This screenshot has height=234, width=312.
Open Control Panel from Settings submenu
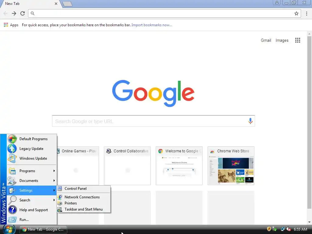(83, 188)
